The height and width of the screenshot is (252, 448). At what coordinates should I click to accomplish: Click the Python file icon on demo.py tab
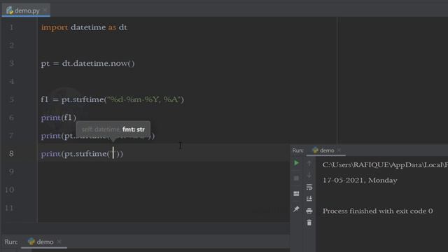click(x=10, y=10)
